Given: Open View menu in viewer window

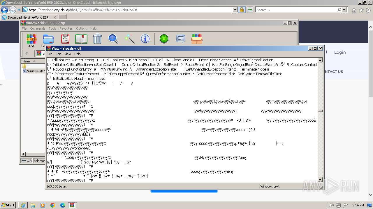Looking at the screenshot, I should (x=68, y=54).
